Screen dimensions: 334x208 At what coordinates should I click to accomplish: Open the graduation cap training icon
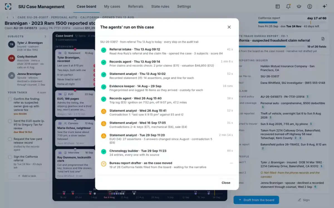[299, 6]
